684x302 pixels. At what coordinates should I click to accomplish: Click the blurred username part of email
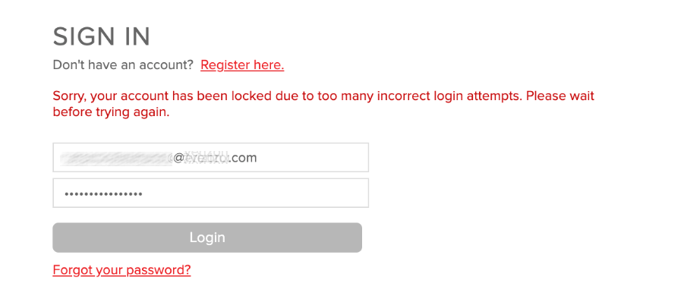(115, 158)
